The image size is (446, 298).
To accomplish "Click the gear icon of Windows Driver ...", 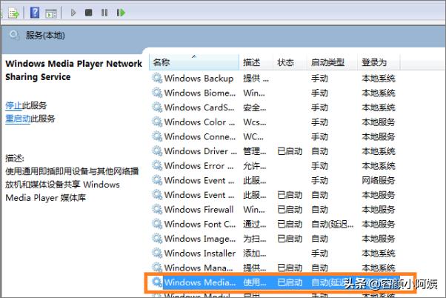I will click(x=157, y=150).
